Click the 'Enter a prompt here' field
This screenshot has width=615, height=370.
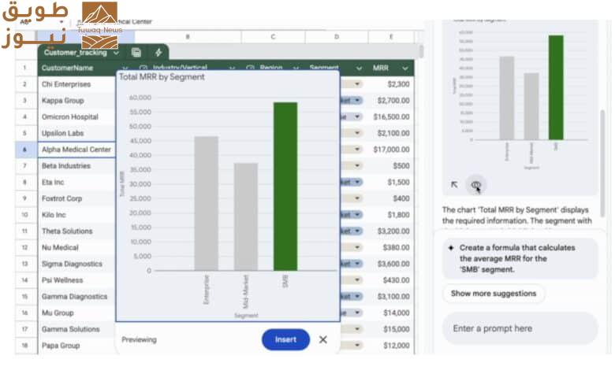520,328
